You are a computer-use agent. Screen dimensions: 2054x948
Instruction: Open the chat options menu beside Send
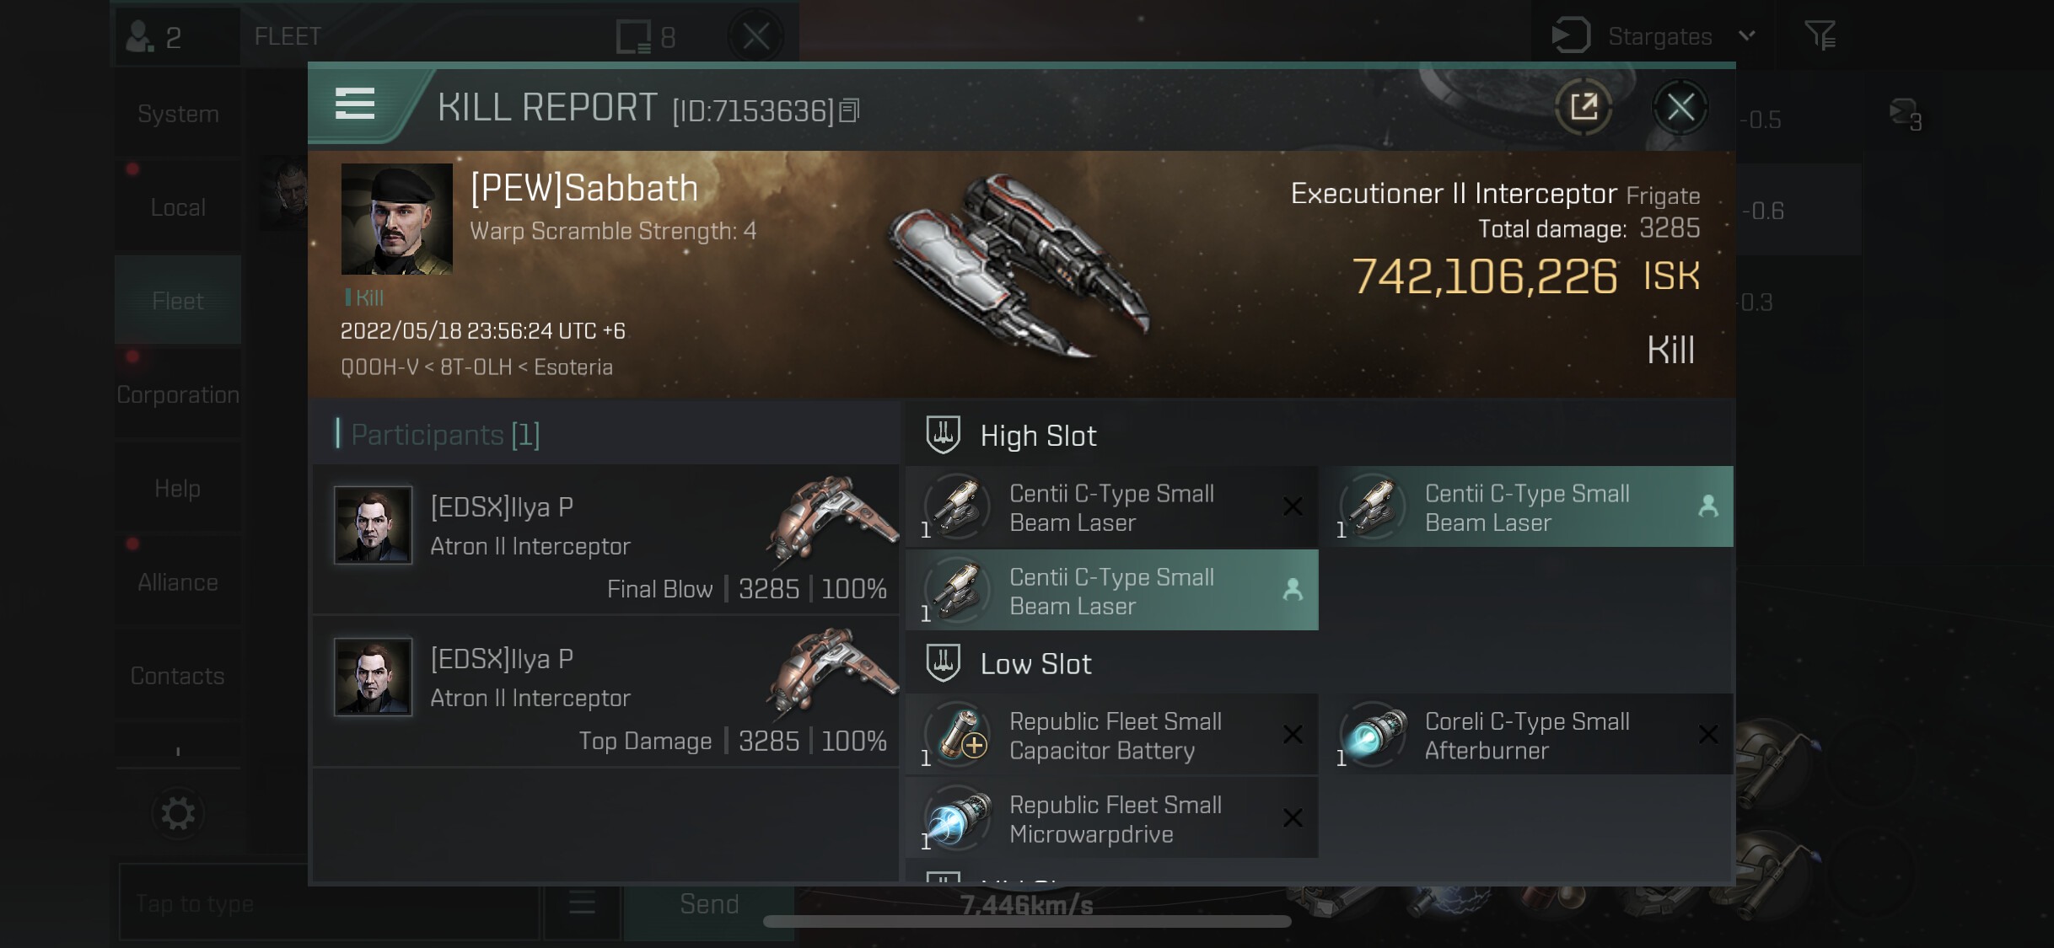click(582, 903)
